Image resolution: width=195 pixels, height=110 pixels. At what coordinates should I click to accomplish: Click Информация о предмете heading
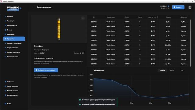(x=44, y=58)
